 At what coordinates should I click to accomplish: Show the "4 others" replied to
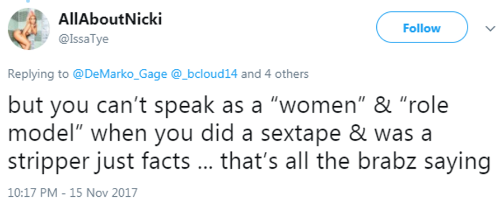tap(286, 74)
